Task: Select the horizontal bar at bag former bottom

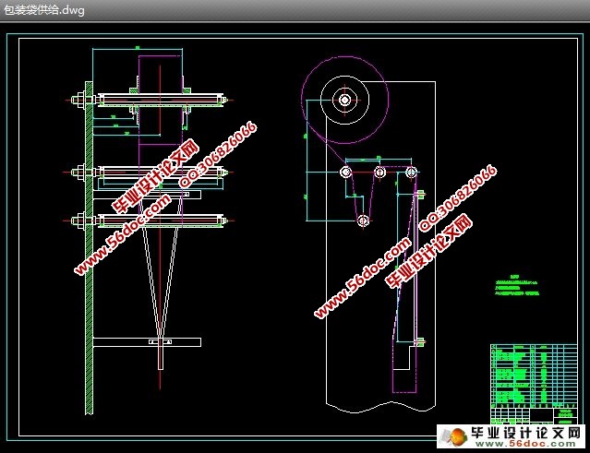Action: tap(147, 341)
